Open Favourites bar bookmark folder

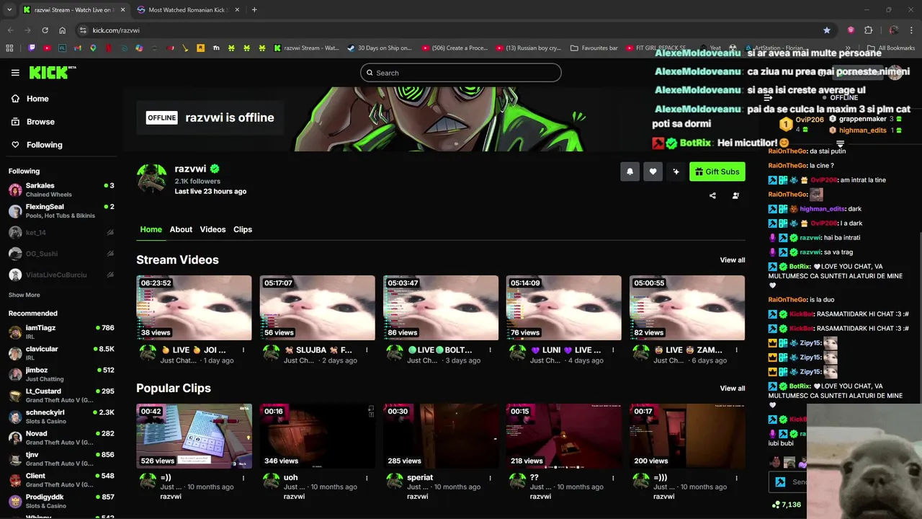(x=594, y=48)
